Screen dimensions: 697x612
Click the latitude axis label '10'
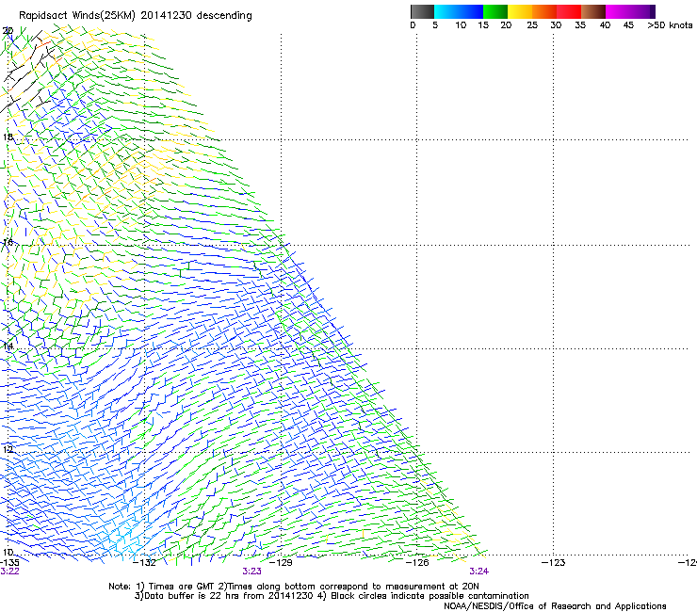pyautogui.click(x=8, y=553)
